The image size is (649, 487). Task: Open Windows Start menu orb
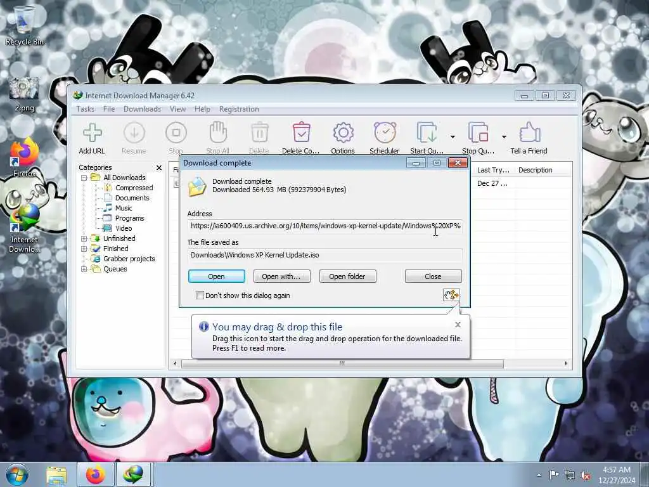(x=17, y=474)
